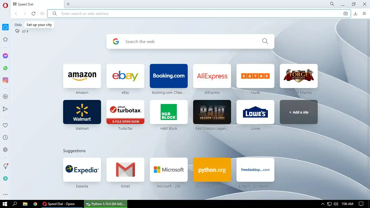Image resolution: width=370 pixels, height=208 pixels.
Task: Click the address bar field
Action: click(199, 14)
